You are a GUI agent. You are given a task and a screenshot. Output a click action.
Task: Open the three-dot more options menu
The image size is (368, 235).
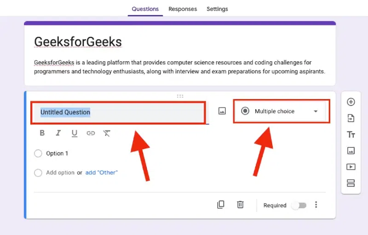click(316, 205)
